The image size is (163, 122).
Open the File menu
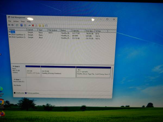coord(10,21)
